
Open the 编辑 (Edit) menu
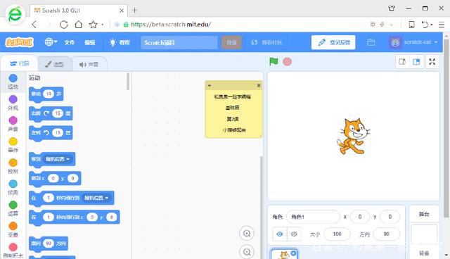point(89,42)
